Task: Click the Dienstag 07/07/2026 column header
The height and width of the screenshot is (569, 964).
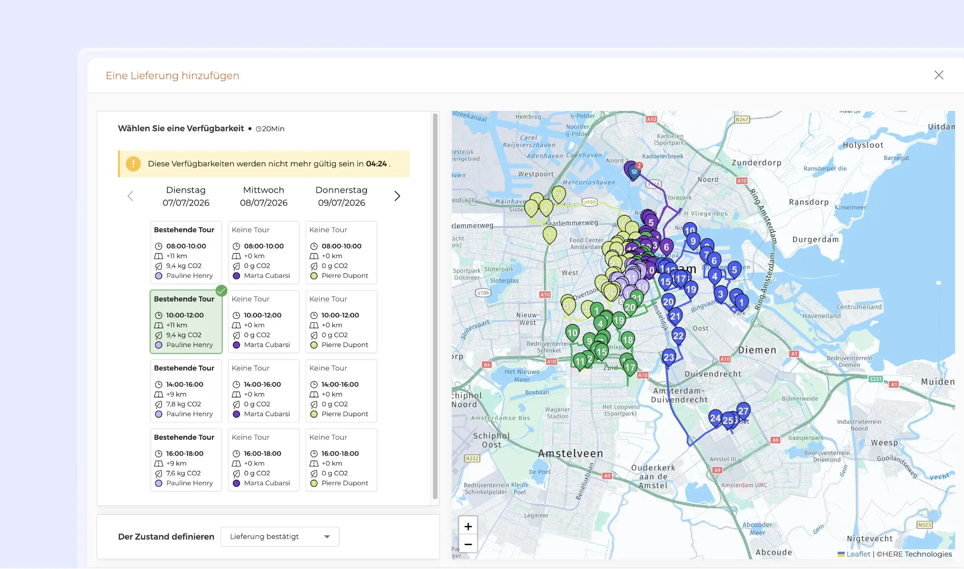Action: point(186,196)
